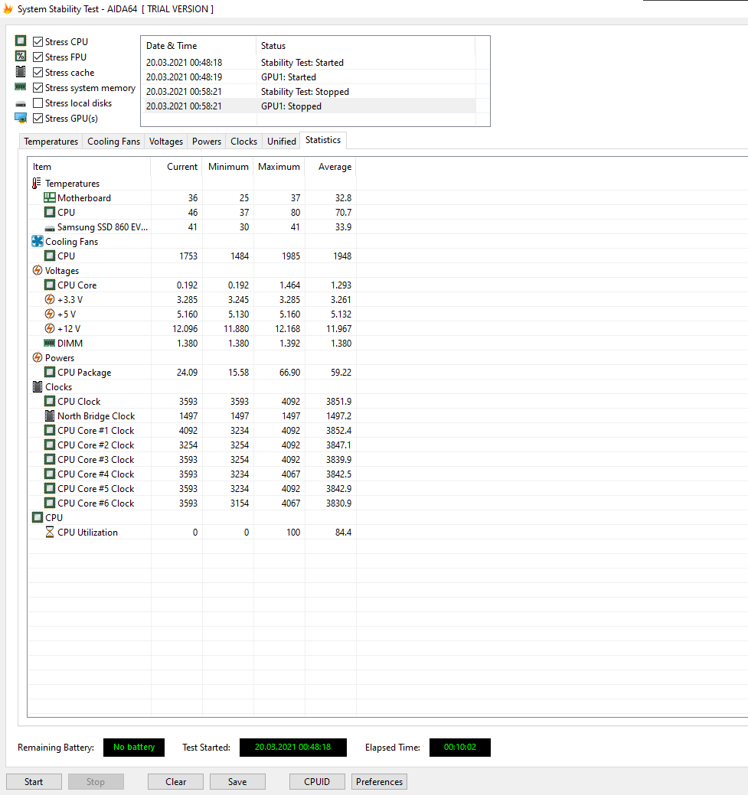Click the hourglass icon for CPU Utilization
The height and width of the screenshot is (795, 748).
pos(49,532)
